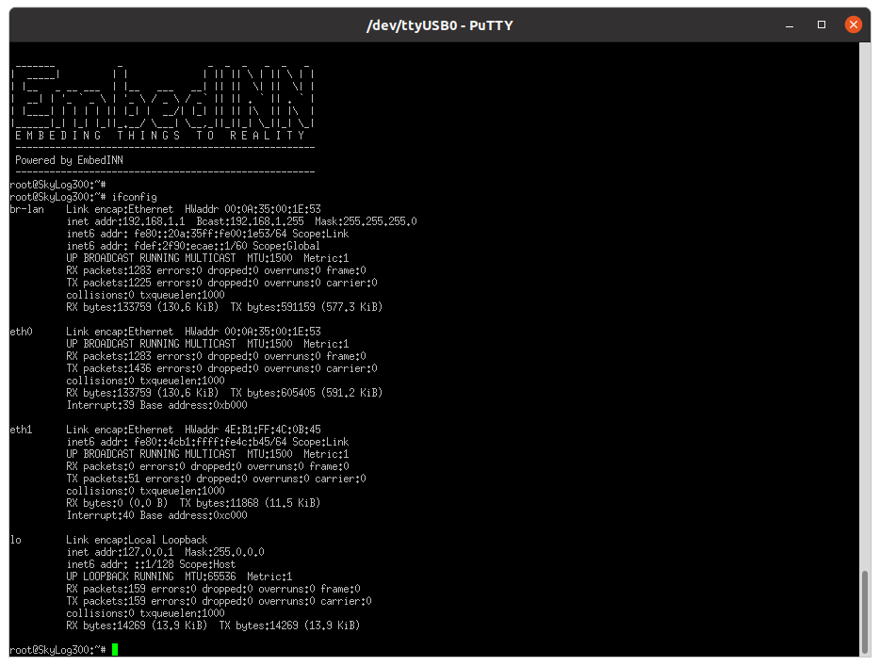Click the 'eth1' interface name
The width and height of the screenshot is (880, 666).
click(x=22, y=430)
